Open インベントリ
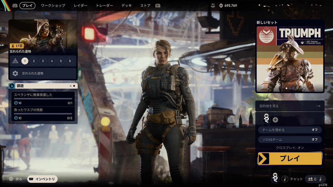The image size is (333, 187). [42, 179]
